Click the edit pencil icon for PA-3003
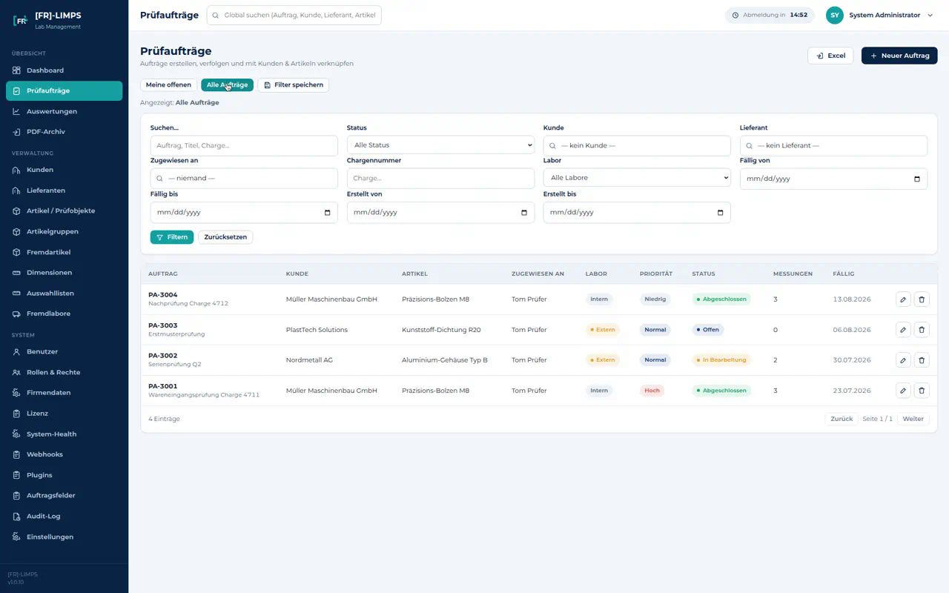This screenshot has width=949, height=593. 903,330
